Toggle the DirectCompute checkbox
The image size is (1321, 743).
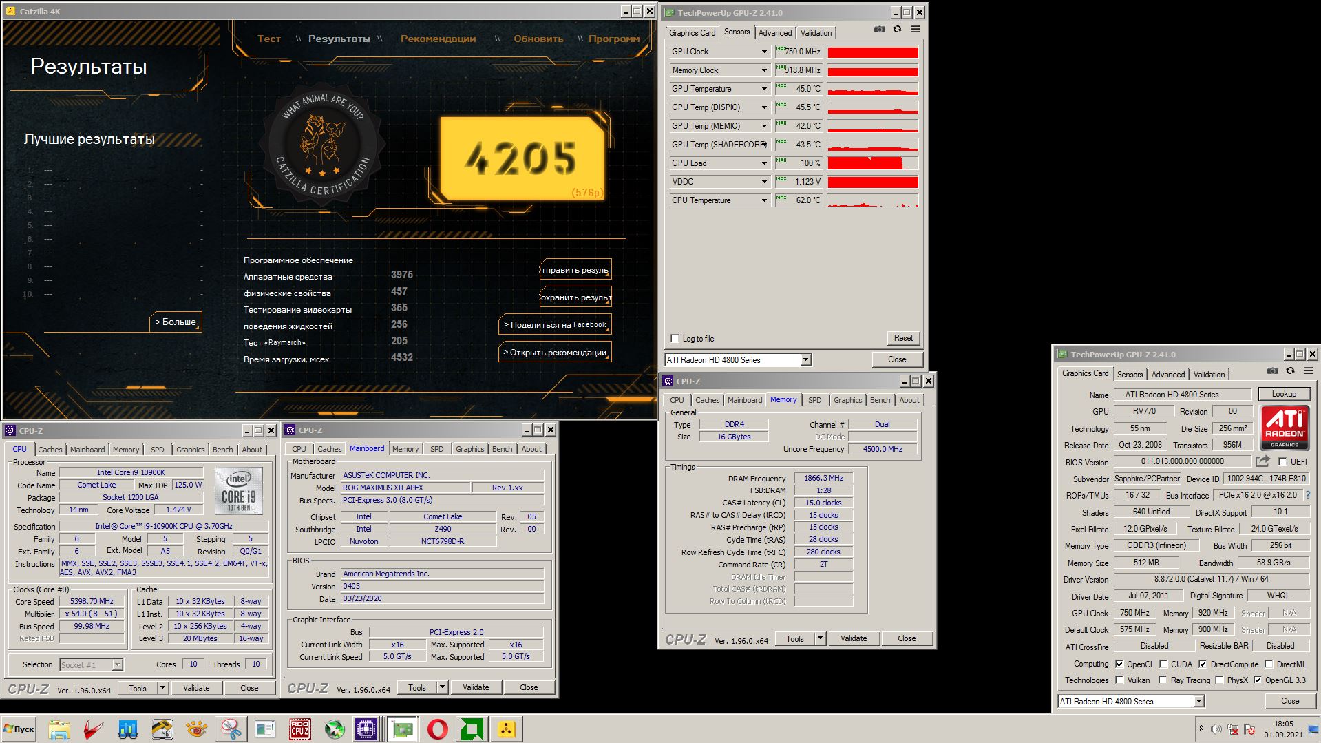[1203, 664]
